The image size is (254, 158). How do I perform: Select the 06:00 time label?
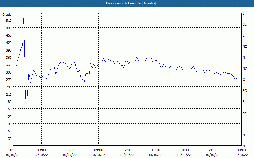coord(70,150)
